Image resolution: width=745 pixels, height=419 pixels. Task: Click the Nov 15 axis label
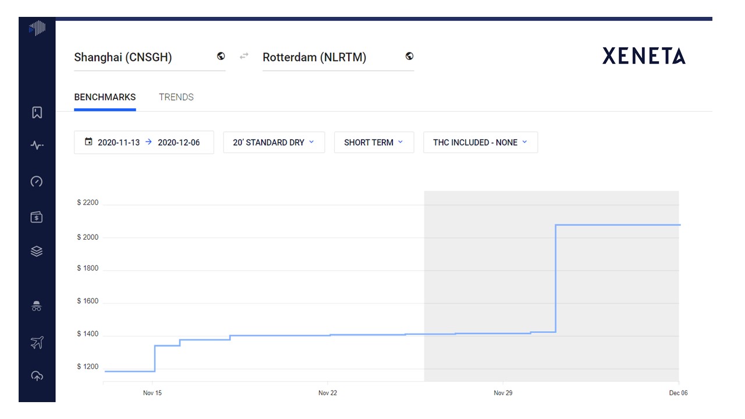pyautogui.click(x=152, y=393)
